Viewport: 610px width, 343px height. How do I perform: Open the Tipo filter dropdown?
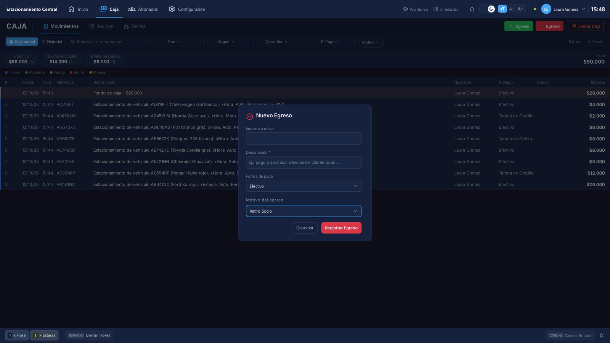tap(174, 42)
